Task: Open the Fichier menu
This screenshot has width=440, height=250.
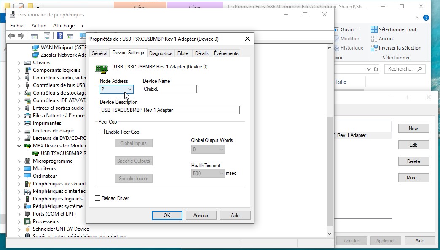Action: click(17, 26)
